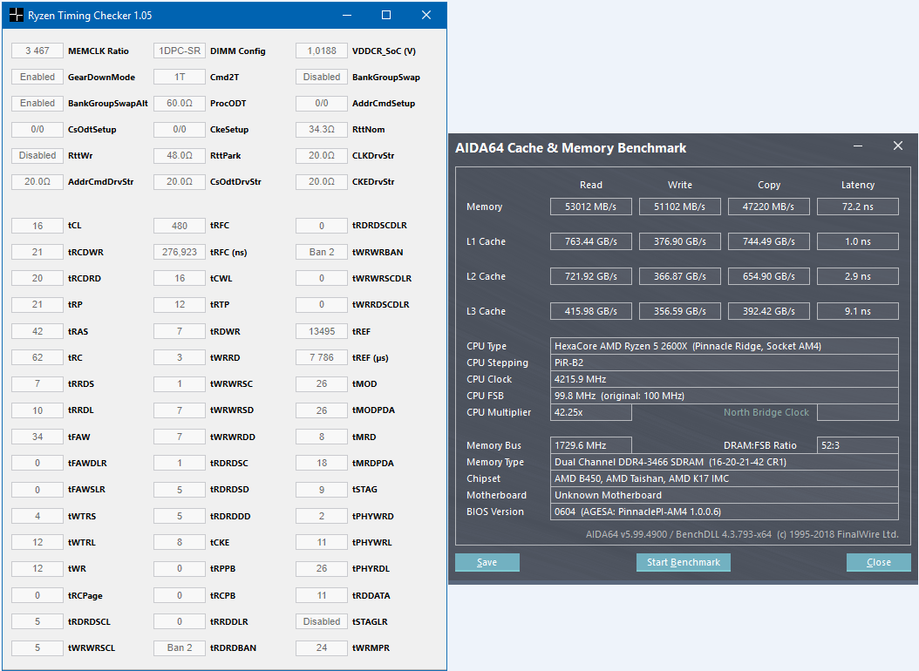
Task: Select the tRCDRD value field
Action: [x=37, y=278]
